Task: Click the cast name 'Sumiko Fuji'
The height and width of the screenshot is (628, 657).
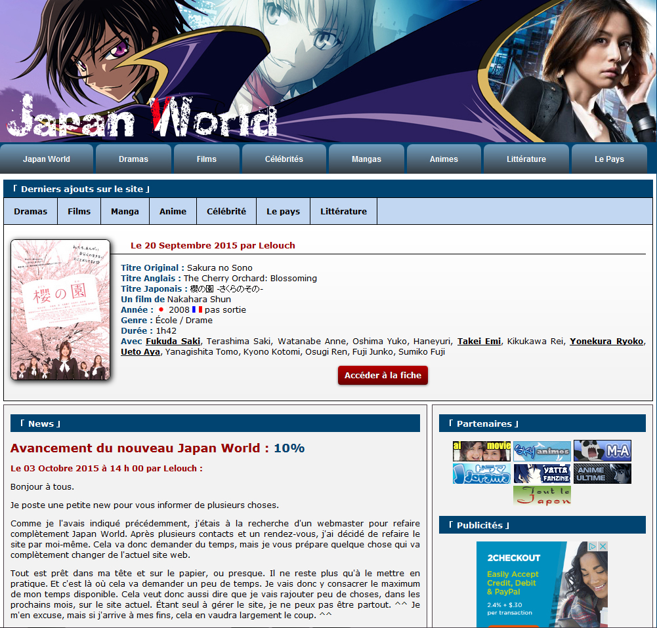Action: pyautogui.click(x=421, y=351)
